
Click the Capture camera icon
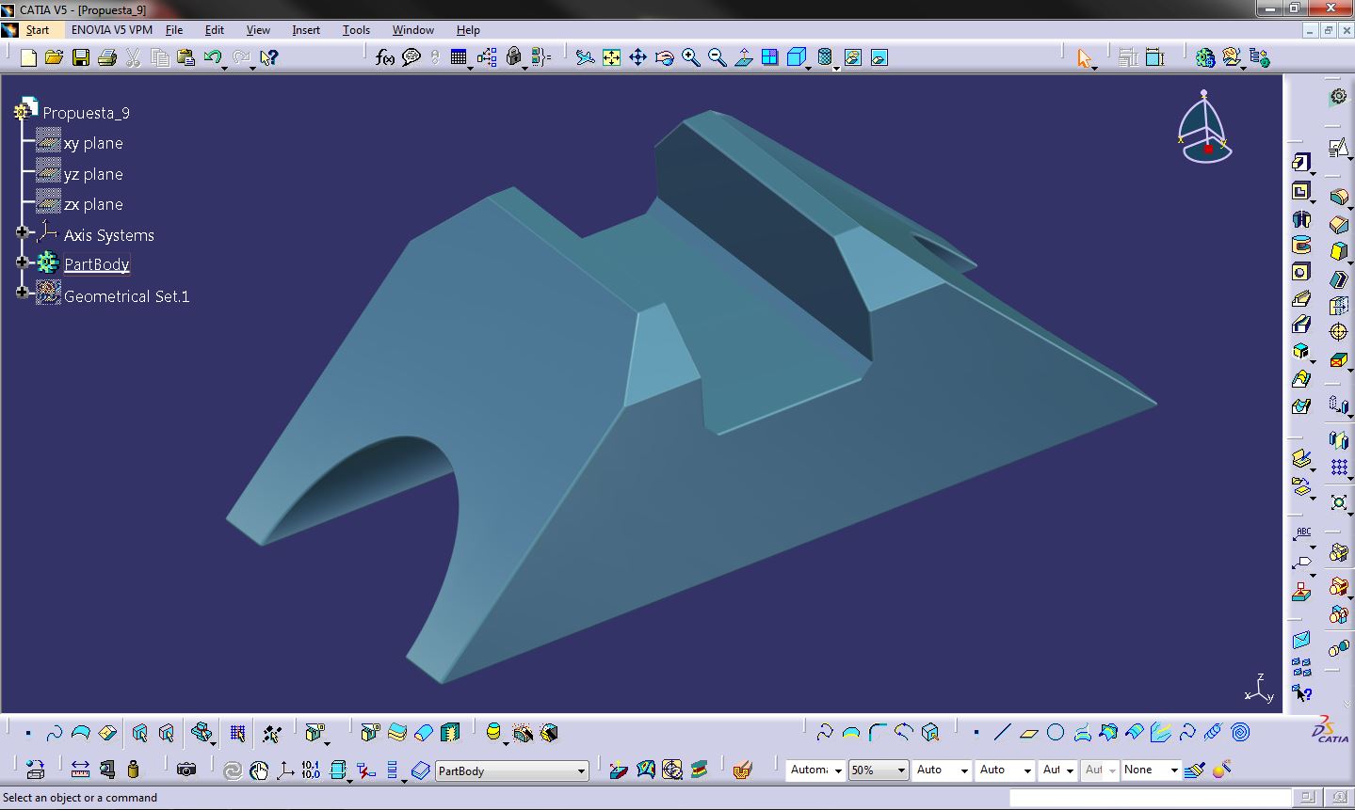(x=186, y=770)
